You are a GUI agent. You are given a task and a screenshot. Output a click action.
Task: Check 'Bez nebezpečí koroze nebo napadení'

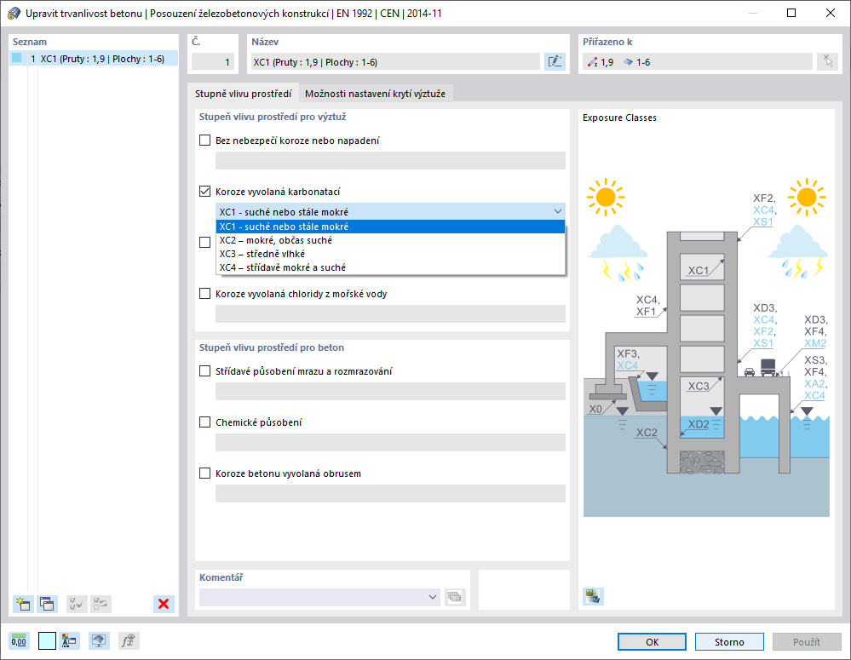204,141
